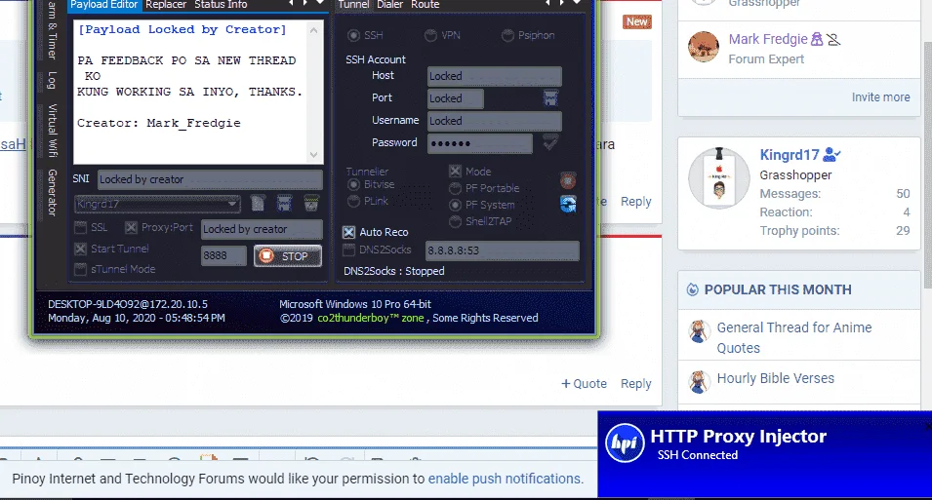
Task: Click the Invite more link
Action: pos(880,97)
